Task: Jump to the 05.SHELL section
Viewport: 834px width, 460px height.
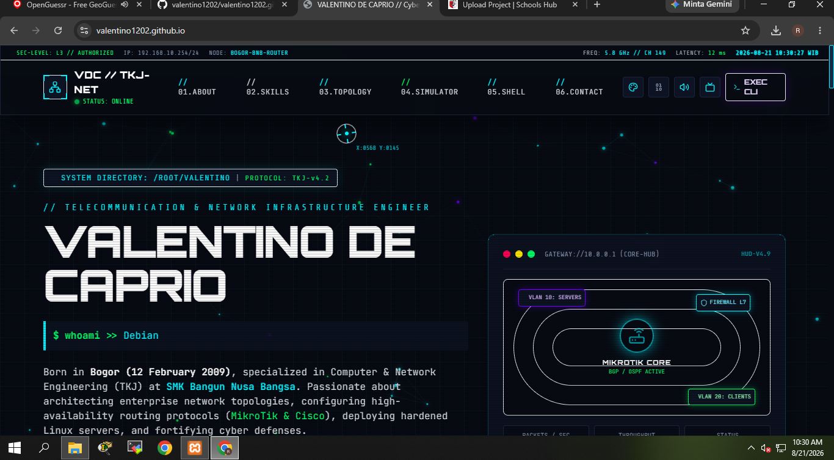Action: pyautogui.click(x=506, y=87)
